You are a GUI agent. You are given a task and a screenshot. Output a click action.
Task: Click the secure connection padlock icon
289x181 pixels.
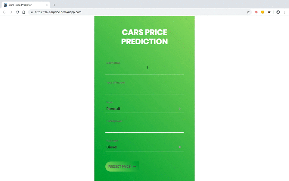tap(32, 12)
